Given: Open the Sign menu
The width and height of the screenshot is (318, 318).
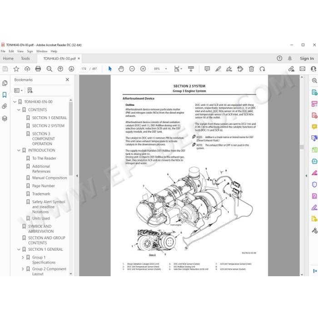Looking at the screenshot, I should tap(30, 51).
